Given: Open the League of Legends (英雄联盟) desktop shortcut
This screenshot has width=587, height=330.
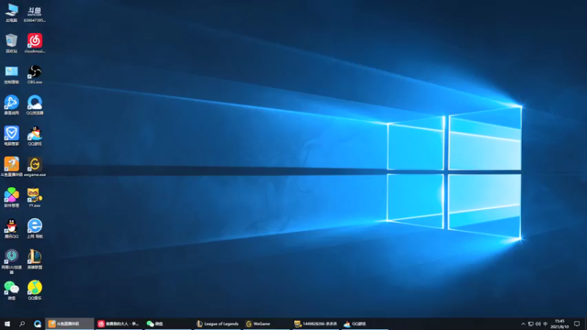Looking at the screenshot, I should 34,260.
